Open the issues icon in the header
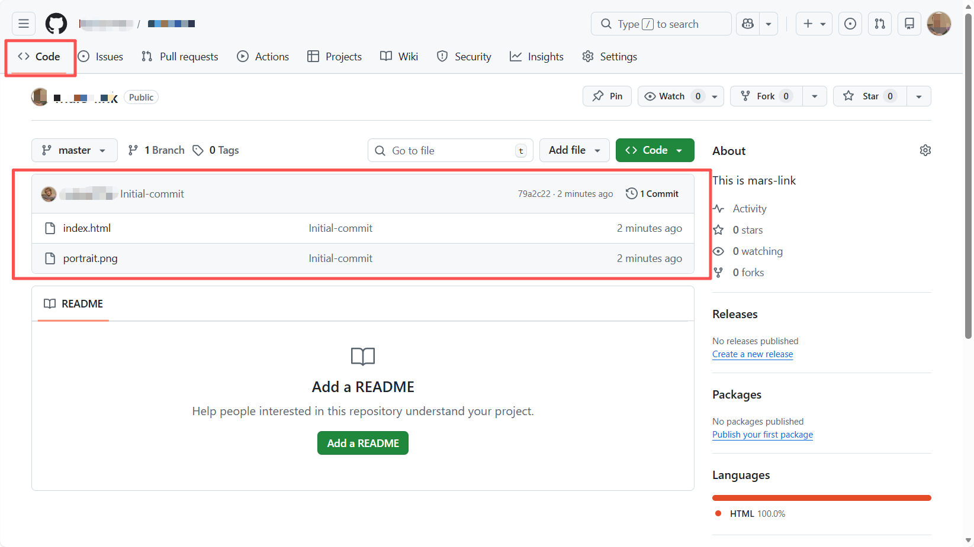The width and height of the screenshot is (974, 547). click(850, 24)
